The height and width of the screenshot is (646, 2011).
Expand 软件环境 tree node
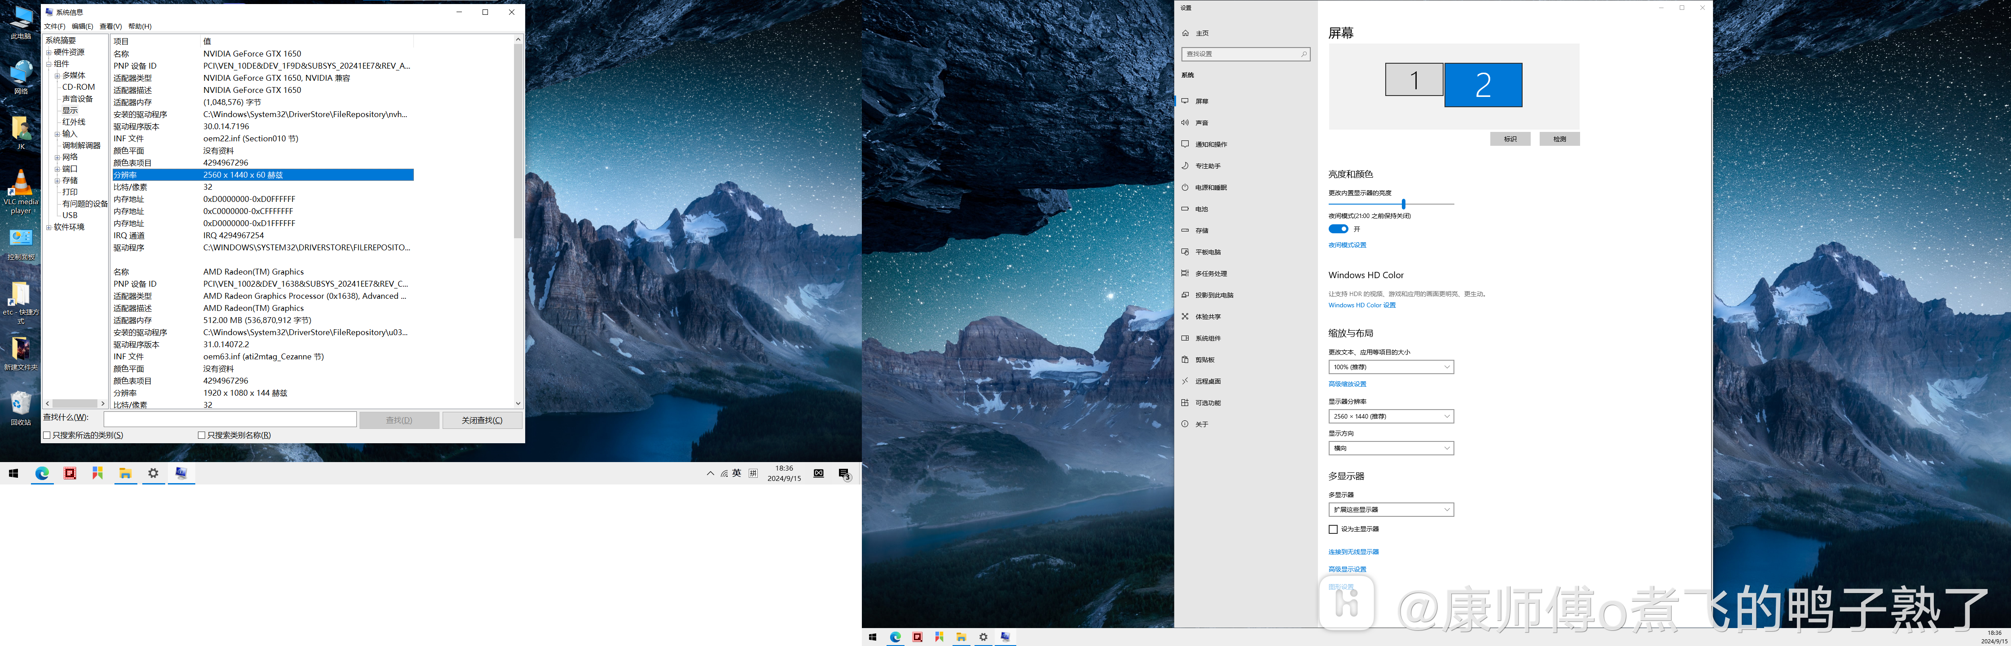coord(48,227)
